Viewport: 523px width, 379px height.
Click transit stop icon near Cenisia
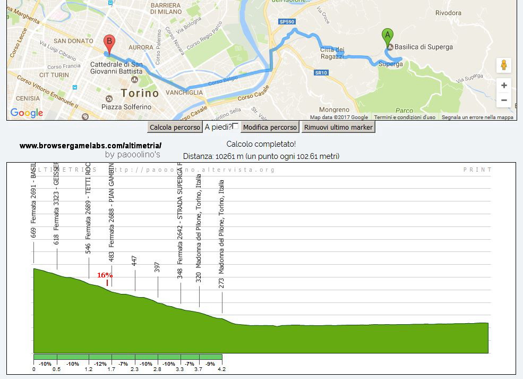75,87
